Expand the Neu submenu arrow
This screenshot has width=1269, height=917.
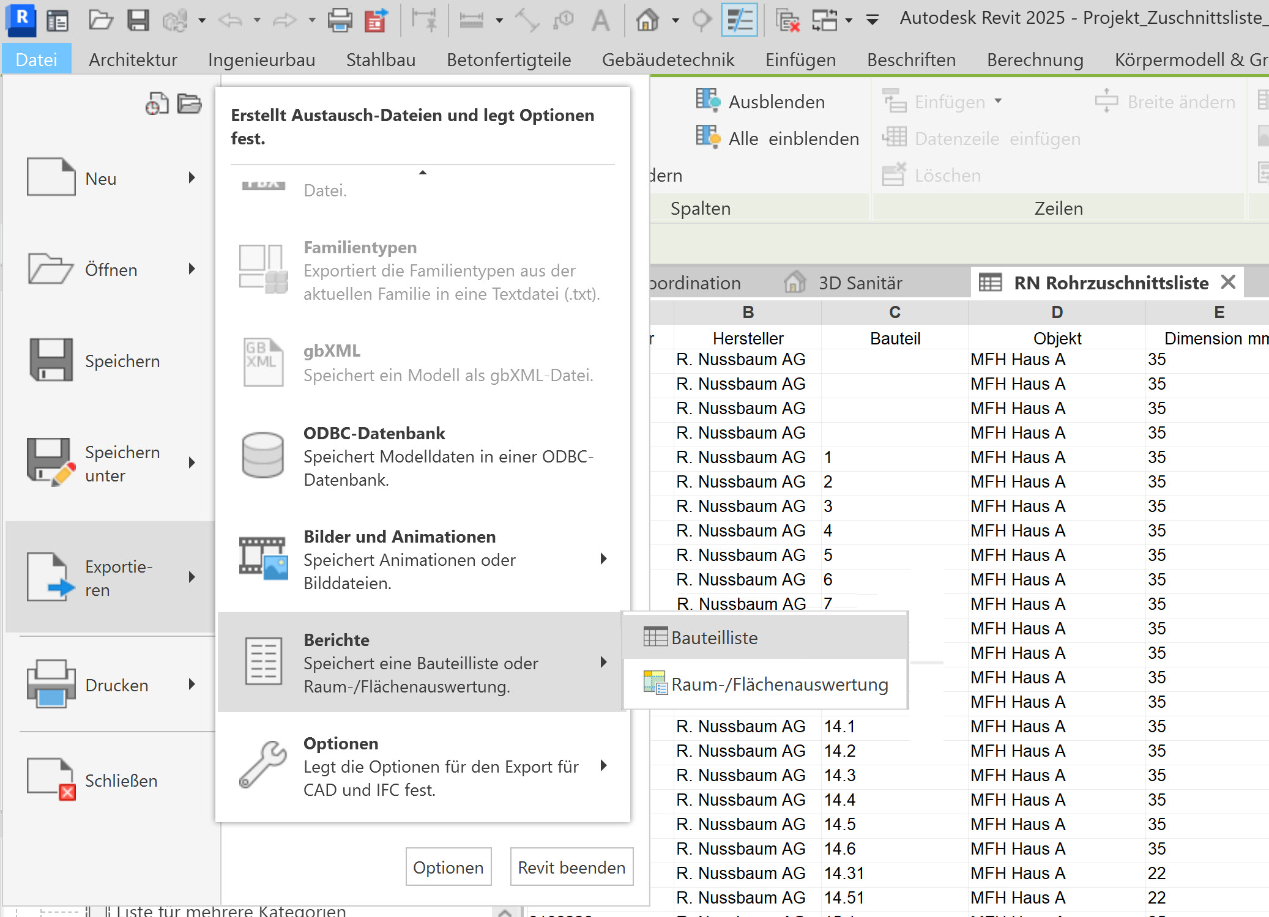tap(192, 178)
